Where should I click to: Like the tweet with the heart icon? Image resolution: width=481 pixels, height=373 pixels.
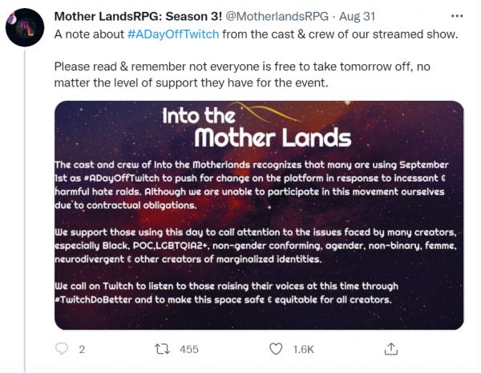[276, 349]
